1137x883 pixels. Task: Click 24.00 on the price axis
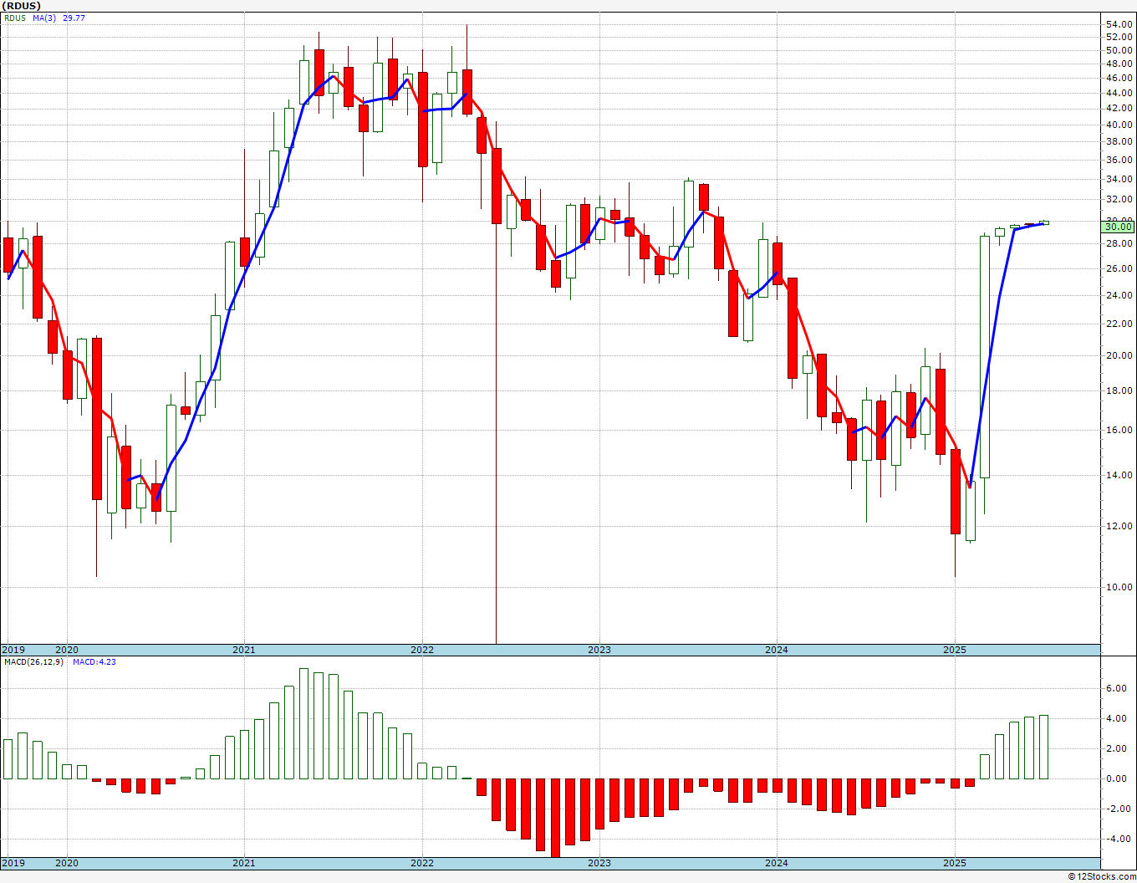(x=1119, y=295)
